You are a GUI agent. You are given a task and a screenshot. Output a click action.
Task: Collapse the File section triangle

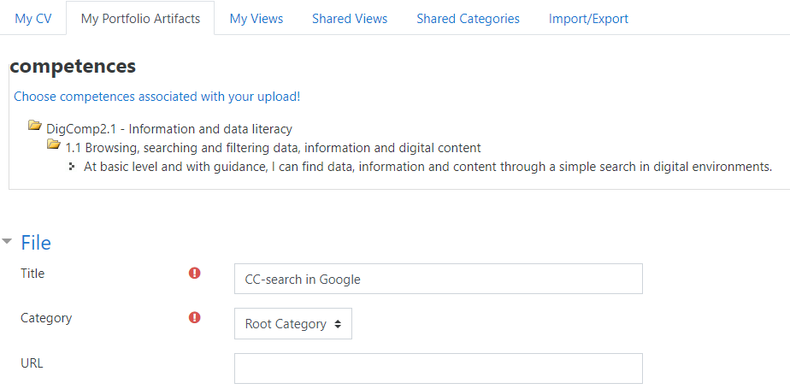click(x=7, y=241)
